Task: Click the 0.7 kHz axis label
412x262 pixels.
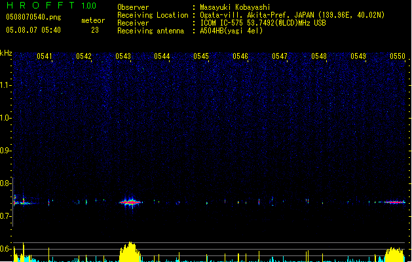Action: coord(5,216)
